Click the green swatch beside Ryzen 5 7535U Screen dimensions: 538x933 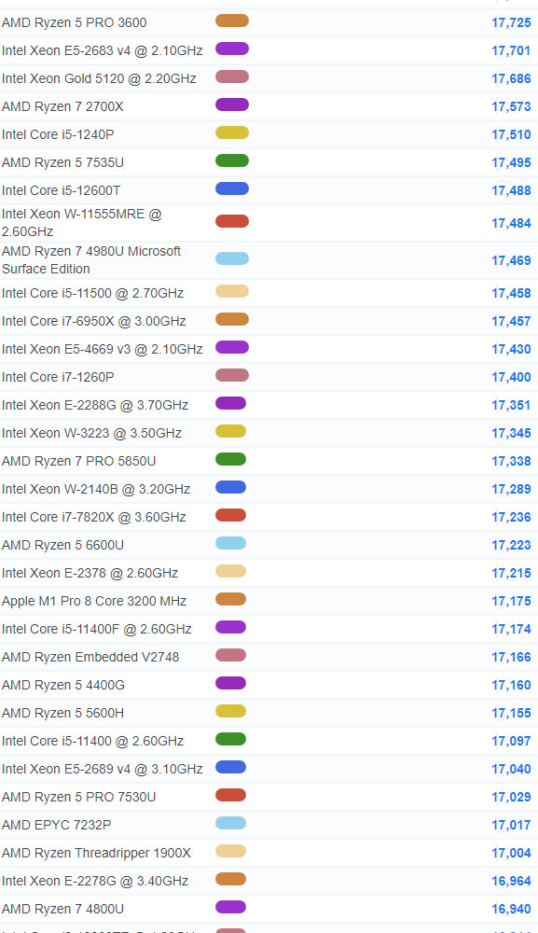pos(232,160)
